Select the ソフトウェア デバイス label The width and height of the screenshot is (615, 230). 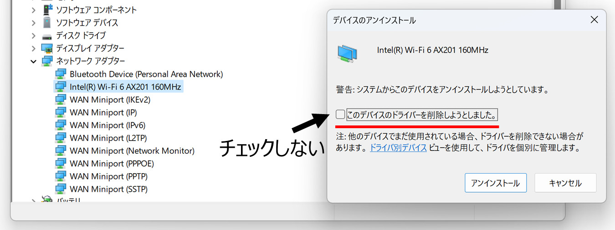point(87,22)
